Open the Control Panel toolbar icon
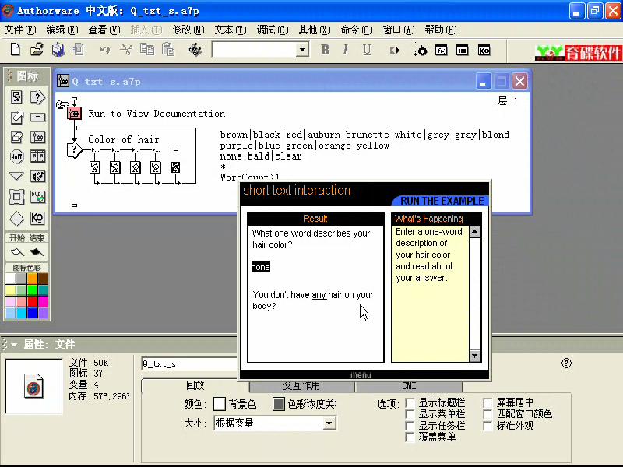The width and height of the screenshot is (623, 467). tap(420, 50)
